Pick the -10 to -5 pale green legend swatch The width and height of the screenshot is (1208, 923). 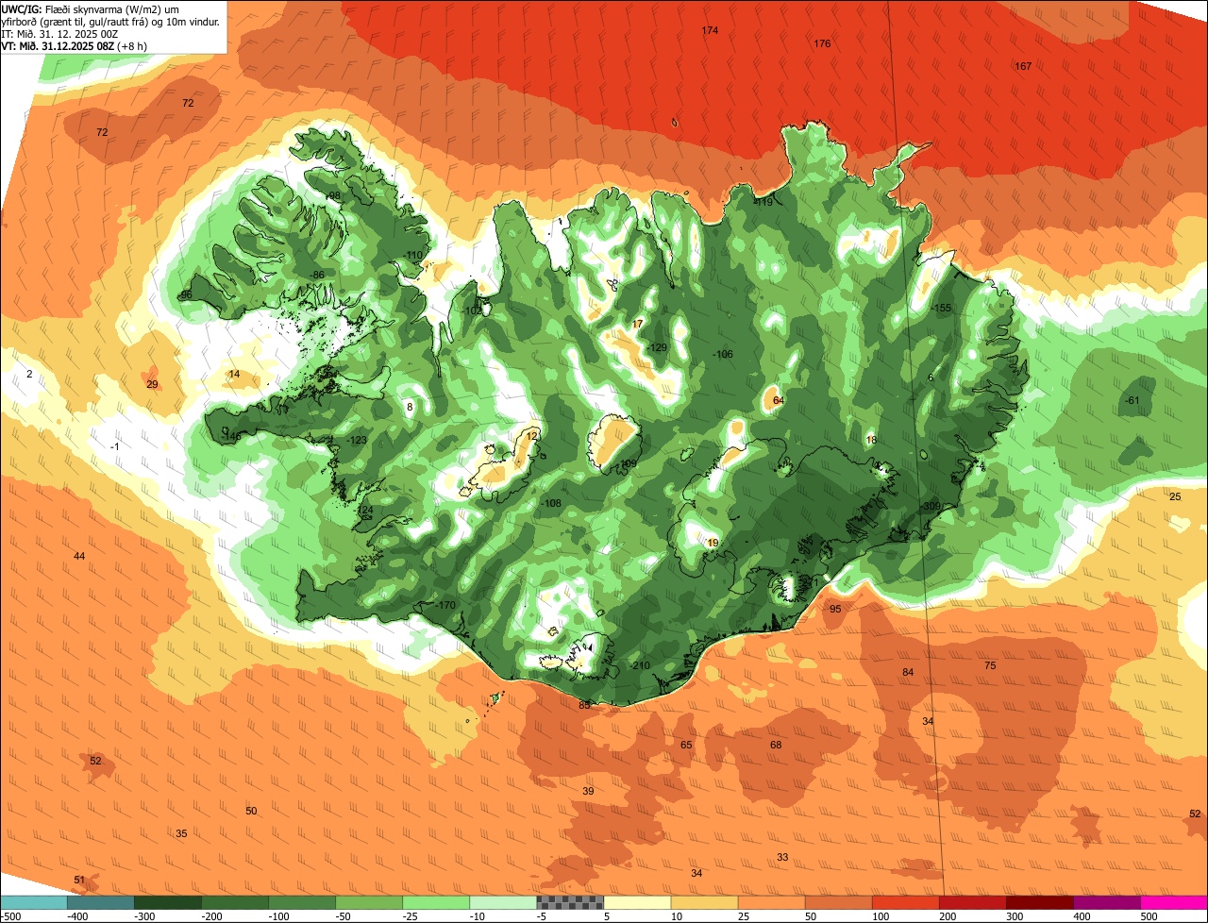tap(502, 902)
